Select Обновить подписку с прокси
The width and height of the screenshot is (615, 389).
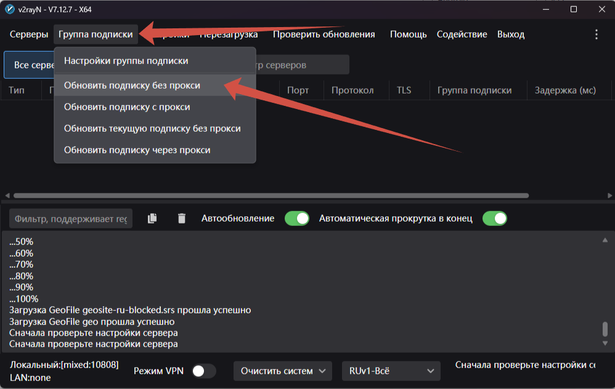[155, 107]
